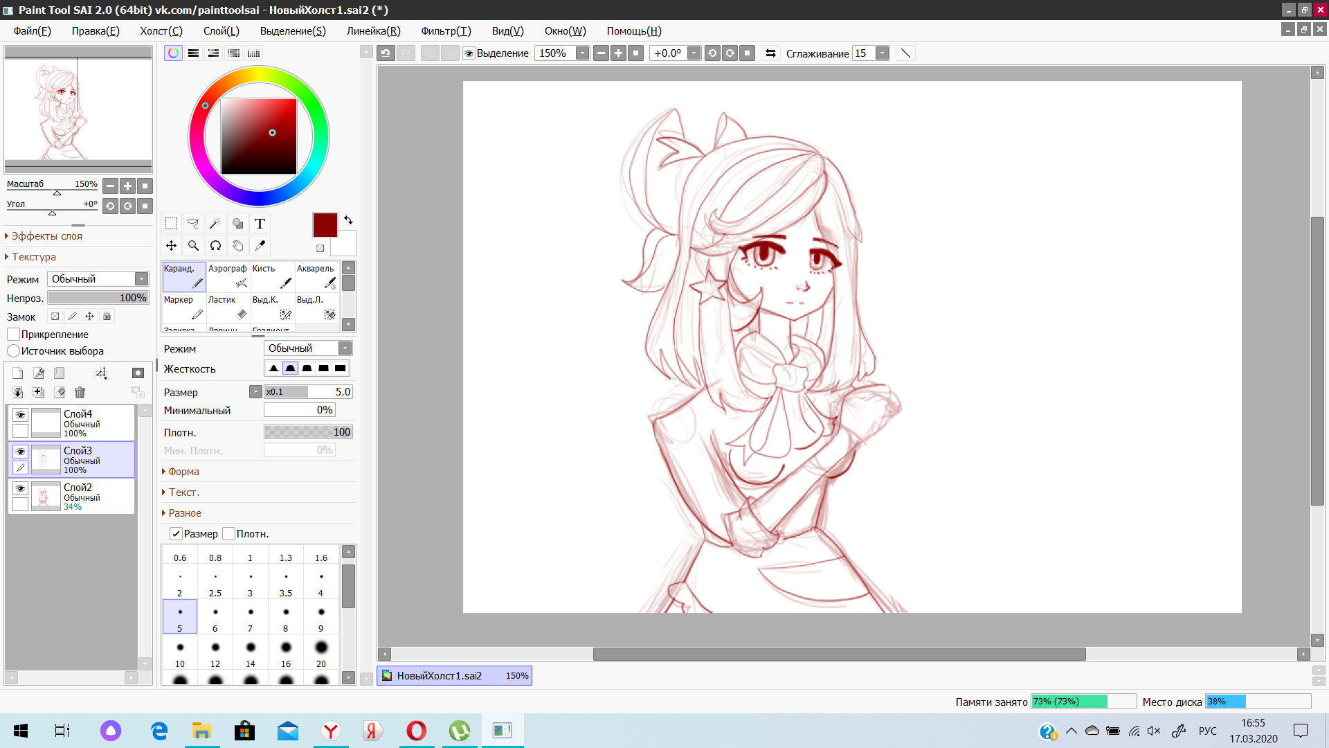Select the Источник выбора radio button

[14, 351]
